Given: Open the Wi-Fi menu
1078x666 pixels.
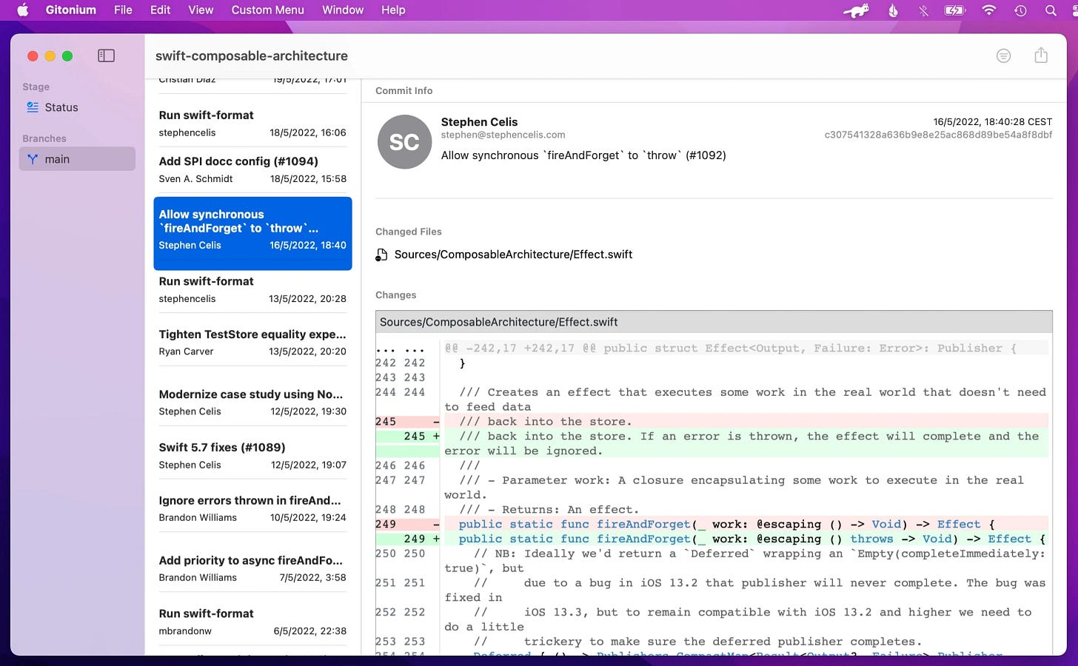Looking at the screenshot, I should (989, 10).
